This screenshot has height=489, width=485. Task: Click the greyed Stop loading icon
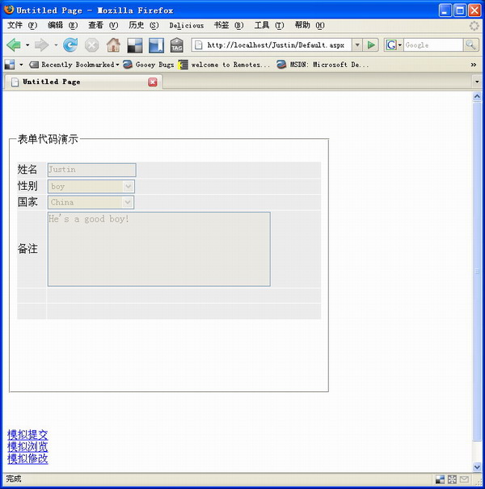pos(91,45)
